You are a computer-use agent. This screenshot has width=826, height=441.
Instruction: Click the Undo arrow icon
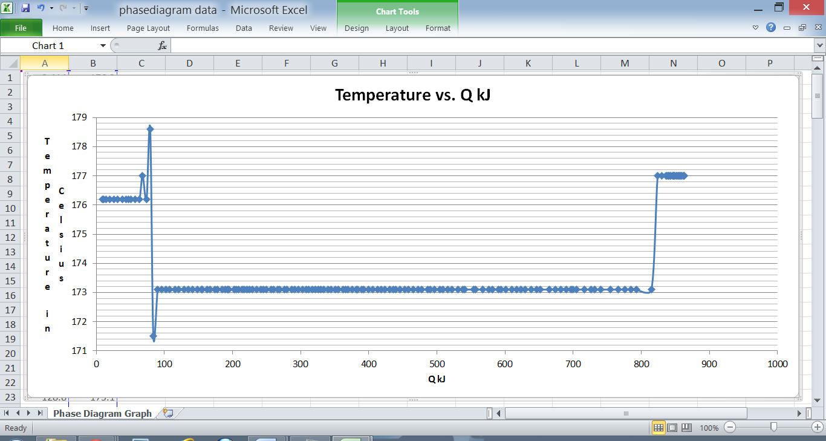pos(41,8)
